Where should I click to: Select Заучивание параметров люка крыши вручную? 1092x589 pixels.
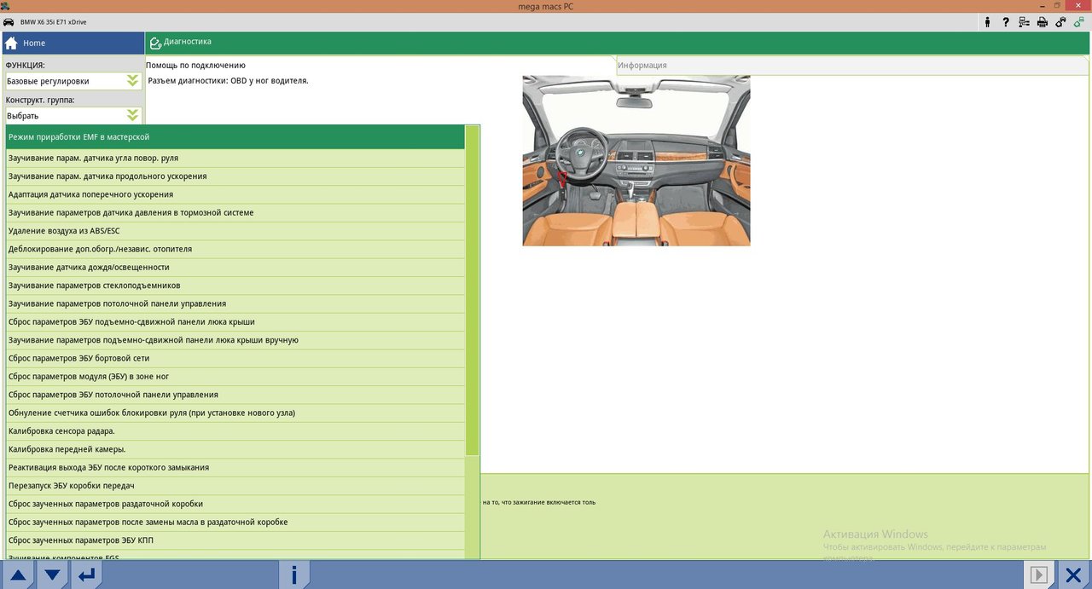click(235, 340)
